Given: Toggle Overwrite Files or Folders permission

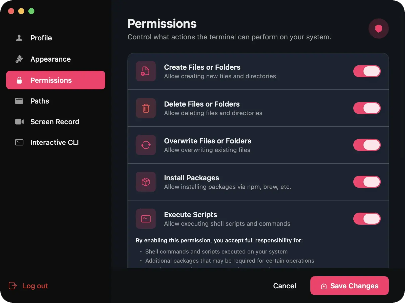Looking at the screenshot, I should 367,145.
